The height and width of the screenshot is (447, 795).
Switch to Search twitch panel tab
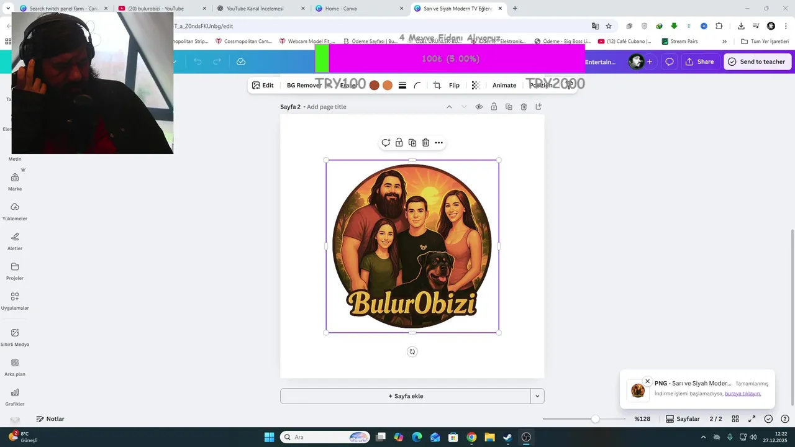pyautogui.click(x=64, y=9)
